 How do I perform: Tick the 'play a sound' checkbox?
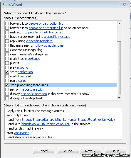pyautogui.click(x=7, y=67)
